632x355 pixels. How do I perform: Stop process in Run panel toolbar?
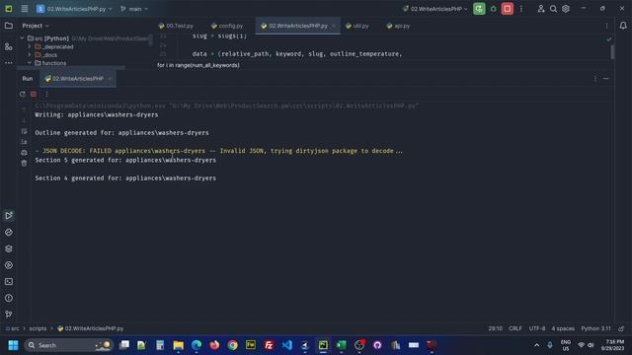[x=34, y=94]
